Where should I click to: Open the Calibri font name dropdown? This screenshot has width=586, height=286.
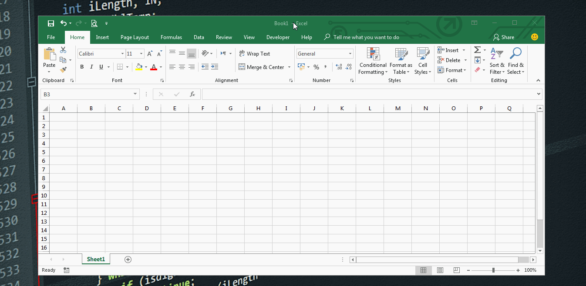click(x=122, y=54)
